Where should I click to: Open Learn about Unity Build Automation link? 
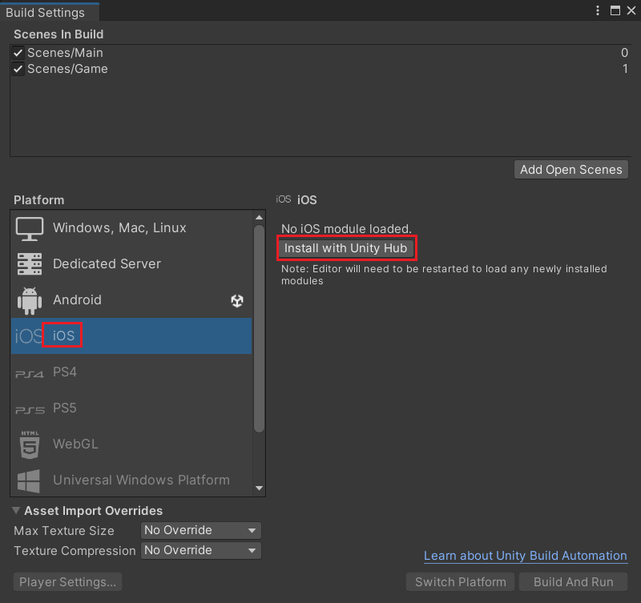[526, 556]
